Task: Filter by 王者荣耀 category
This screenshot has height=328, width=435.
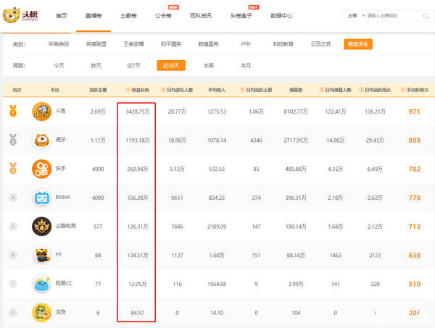Action: [x=133, y=44]
